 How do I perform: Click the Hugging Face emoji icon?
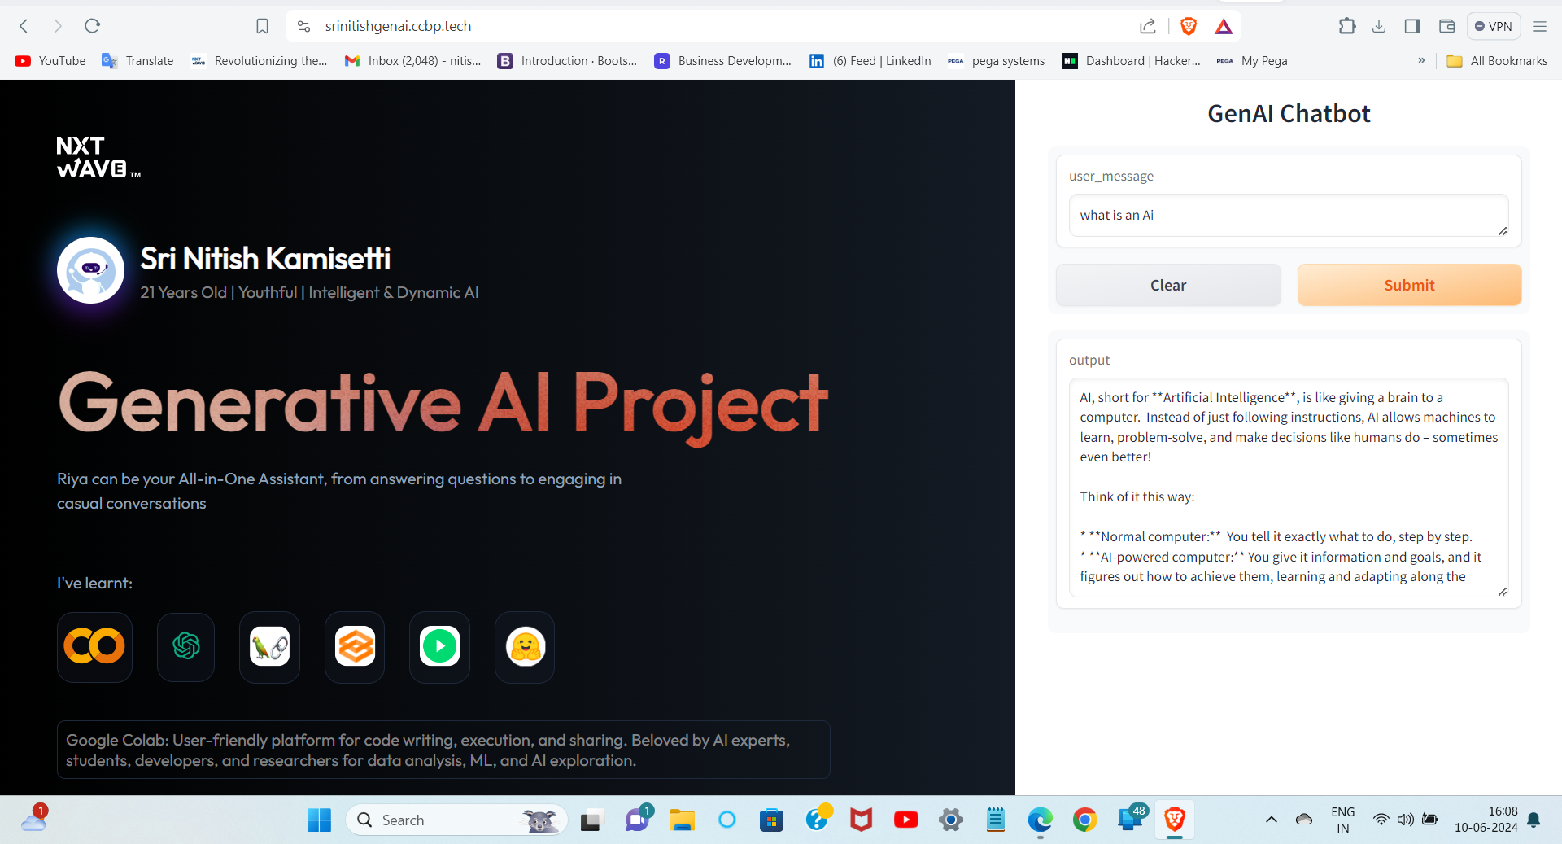[525, 647]
